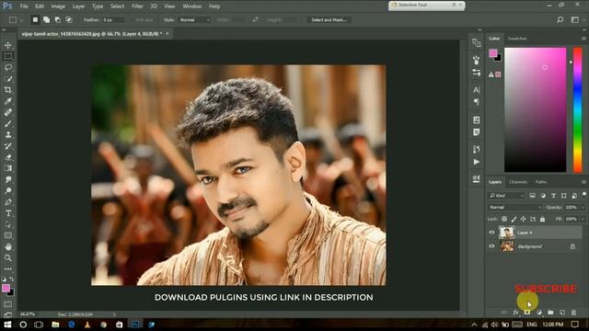Select the Dodge tool
The width and height of the screenshot is (589, 331).
coord(8,190)
